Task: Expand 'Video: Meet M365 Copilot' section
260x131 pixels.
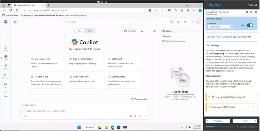Action: click(x=231, y=107)
